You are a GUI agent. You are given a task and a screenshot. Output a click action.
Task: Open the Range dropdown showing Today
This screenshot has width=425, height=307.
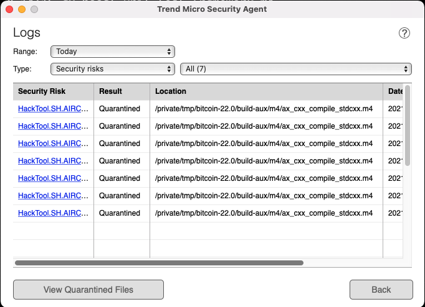click(x=113, y=52)
